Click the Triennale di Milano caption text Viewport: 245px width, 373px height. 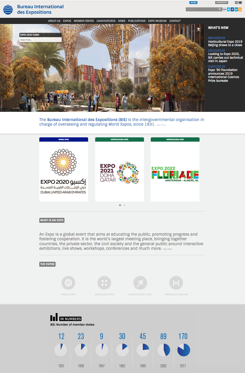click(176, 294)
